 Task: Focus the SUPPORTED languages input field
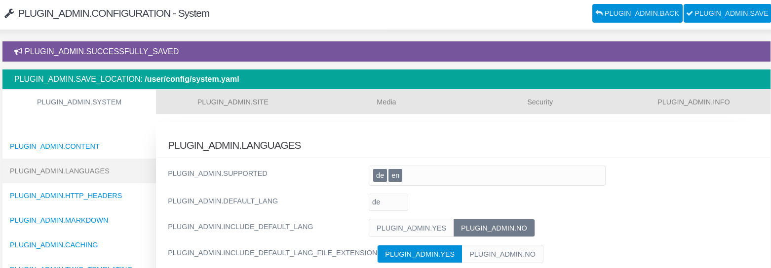(487, 175)
